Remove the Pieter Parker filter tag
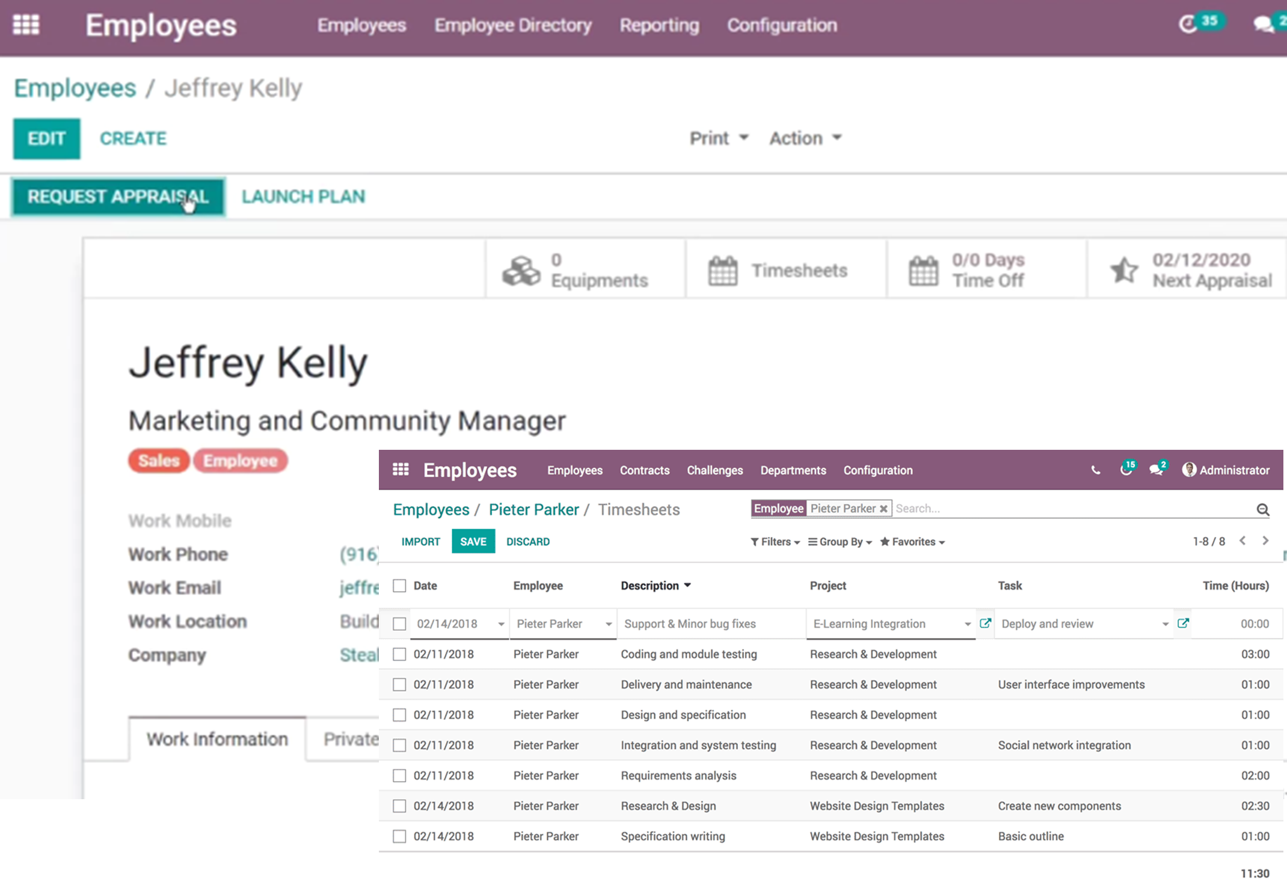 (883, 509)
